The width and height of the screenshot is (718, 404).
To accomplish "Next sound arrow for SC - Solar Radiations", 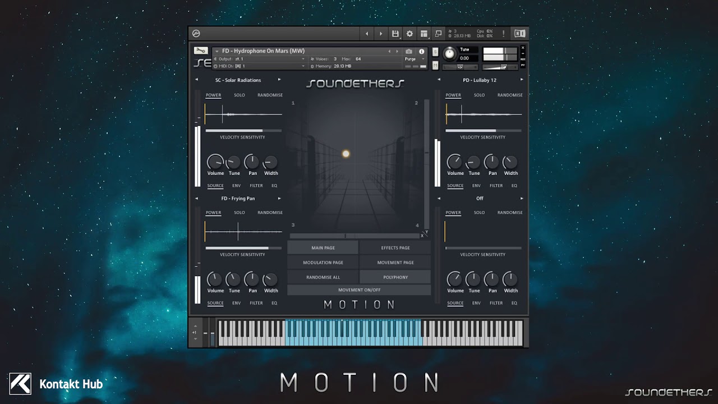I will pyautogui.click(x=279, y=80).
